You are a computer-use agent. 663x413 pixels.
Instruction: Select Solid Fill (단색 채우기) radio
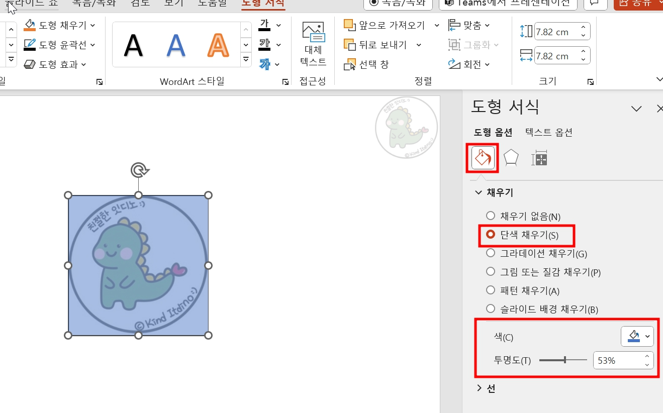click(491, 235)
